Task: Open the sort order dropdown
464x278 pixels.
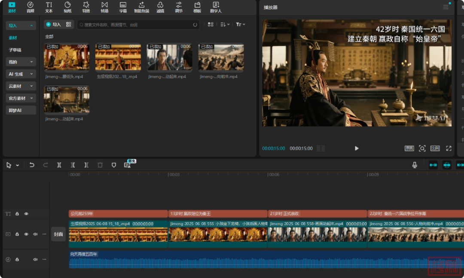Action: (x=225, y=24)
